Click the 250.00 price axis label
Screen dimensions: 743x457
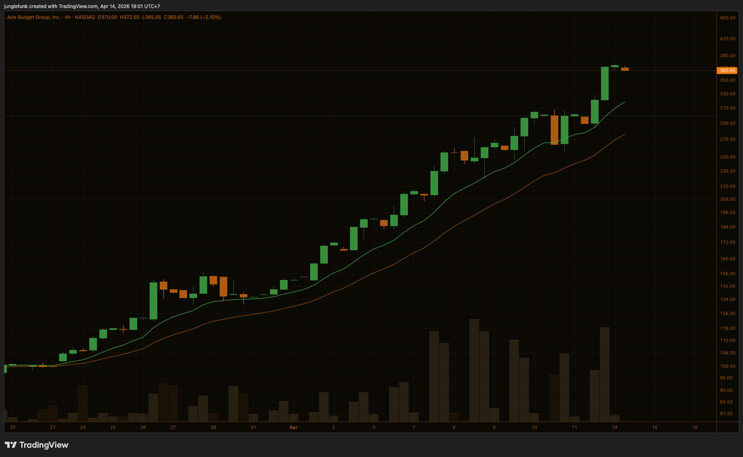(728, 157)
